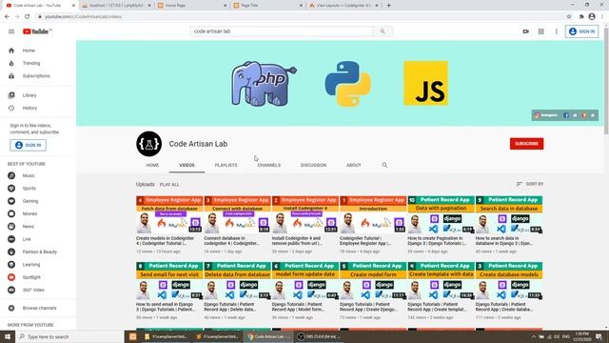This screenshot has height=343, width=609.
Task: Open the ABOUT tab
Action: [x=354, y=165]
